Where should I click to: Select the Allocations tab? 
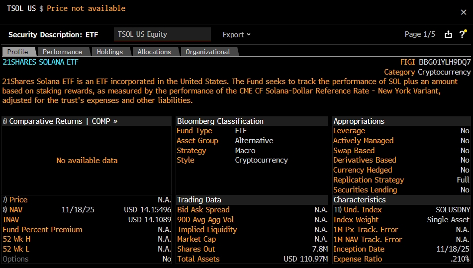(x=154, y=52)
